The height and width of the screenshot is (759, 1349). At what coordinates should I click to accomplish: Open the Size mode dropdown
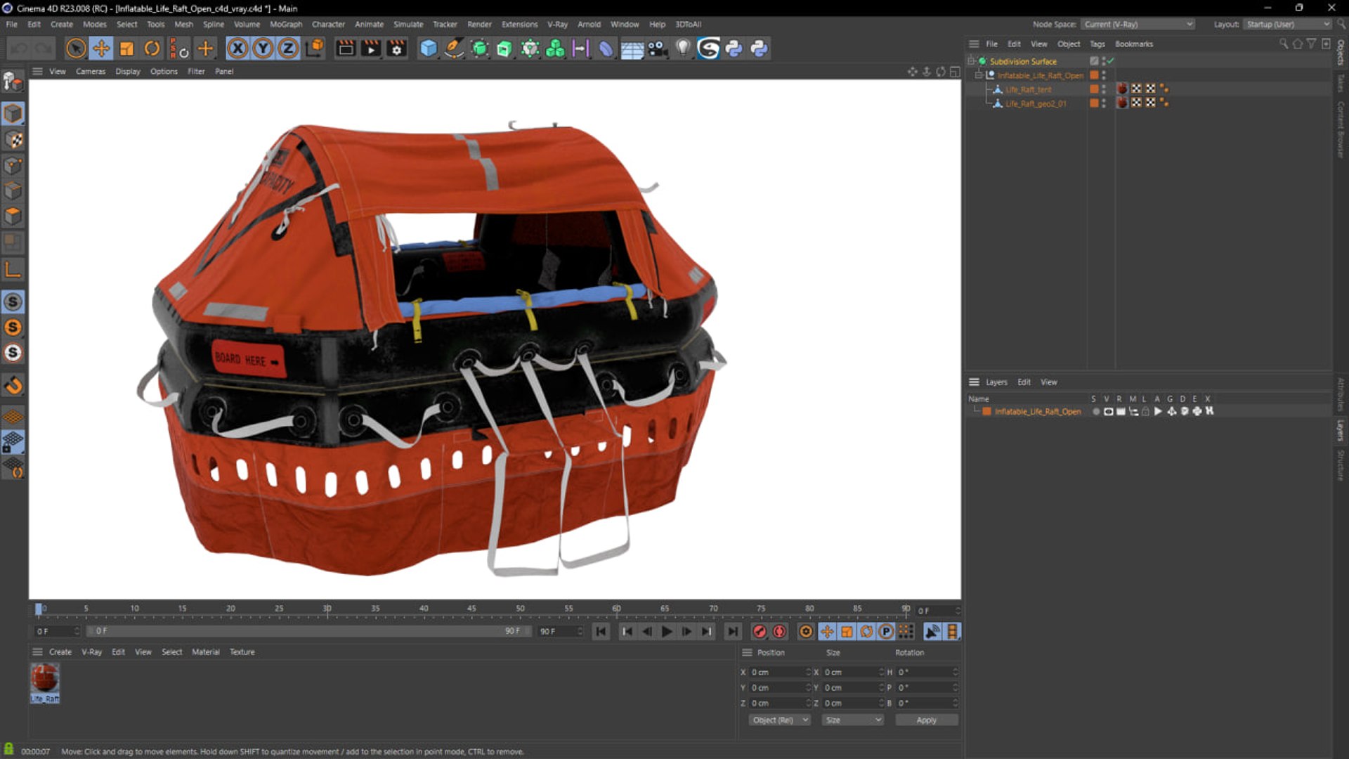852,720
